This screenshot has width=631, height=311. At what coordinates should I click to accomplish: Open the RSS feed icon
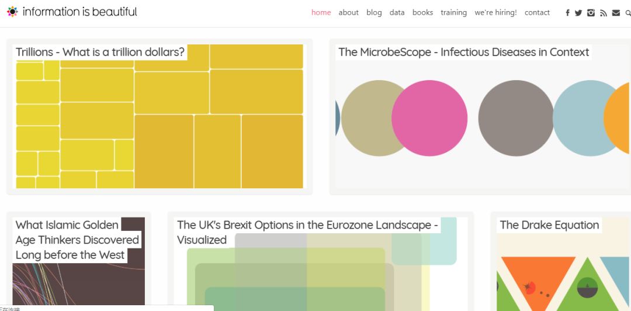[x=604, y=13]
